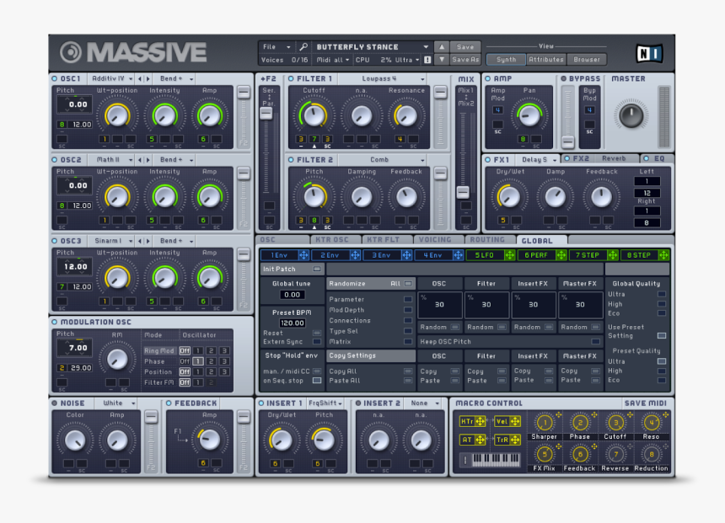
Task: Grab the 2 Env modulation crosshair handle
Action: tap(355, 255)
